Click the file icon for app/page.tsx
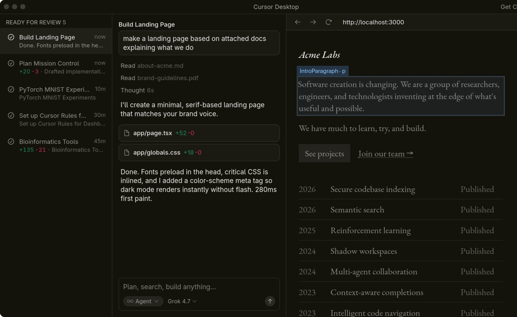The height and width of the screenshot is (317, 517). [x=127, y=133]
